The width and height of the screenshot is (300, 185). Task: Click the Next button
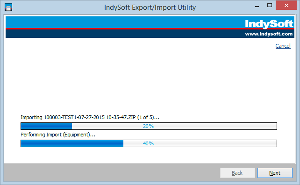coord(275,173)
